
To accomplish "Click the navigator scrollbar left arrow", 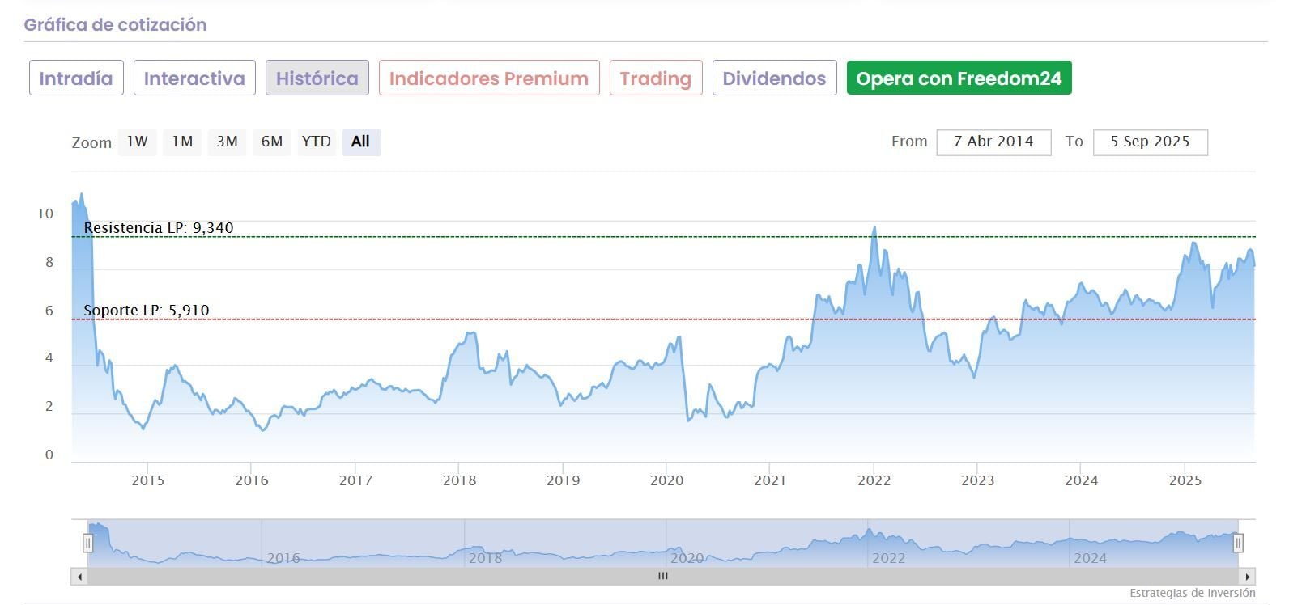I will pos(79,577).
